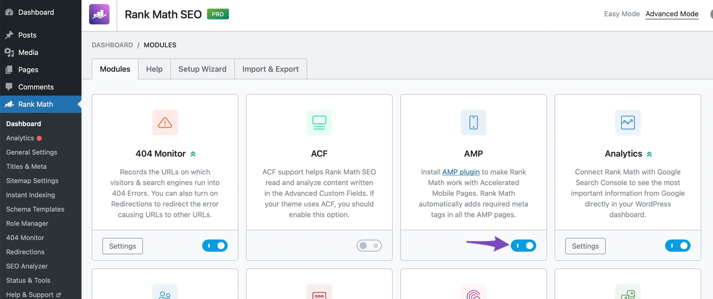Click the Rank Math SEO logo icon

coord(99,14)
